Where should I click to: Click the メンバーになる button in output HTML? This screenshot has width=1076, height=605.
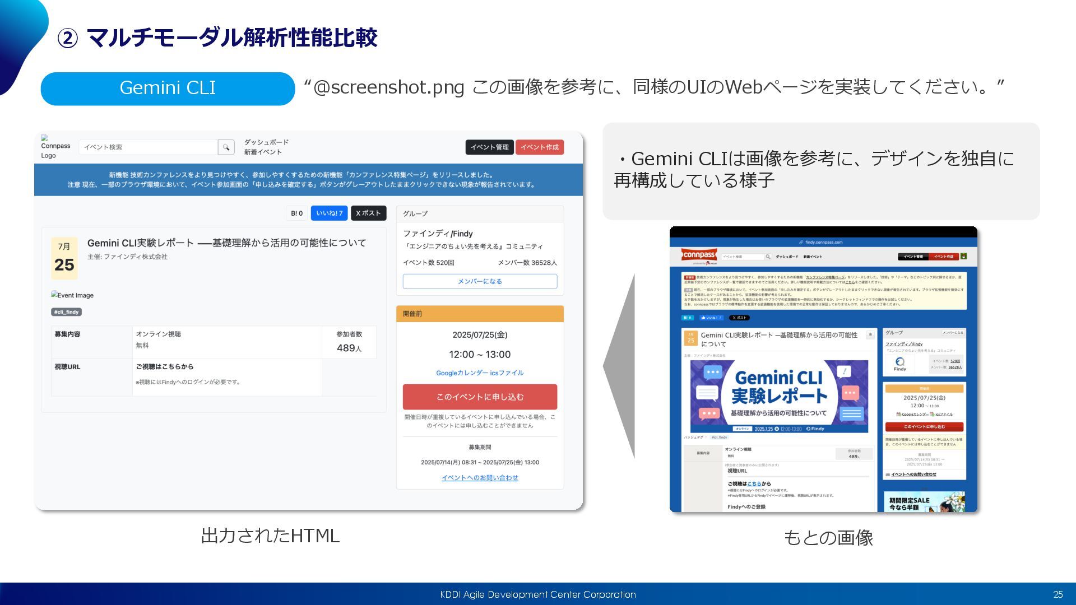tap(480, 281)
